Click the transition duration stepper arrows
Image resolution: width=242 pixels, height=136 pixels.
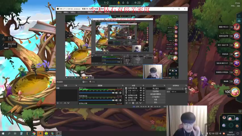(x=186, y=92)
